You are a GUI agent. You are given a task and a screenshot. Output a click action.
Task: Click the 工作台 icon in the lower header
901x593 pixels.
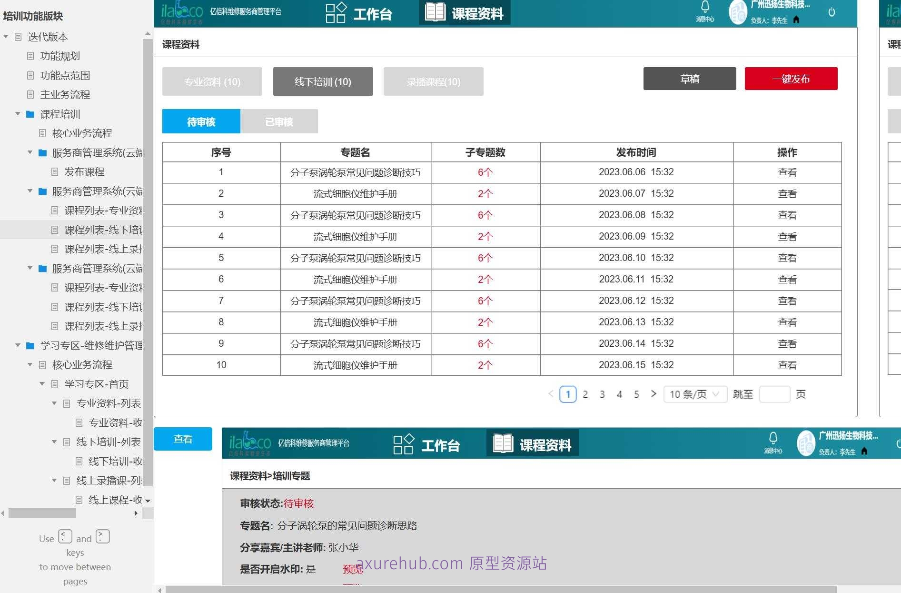click(403, 443)
